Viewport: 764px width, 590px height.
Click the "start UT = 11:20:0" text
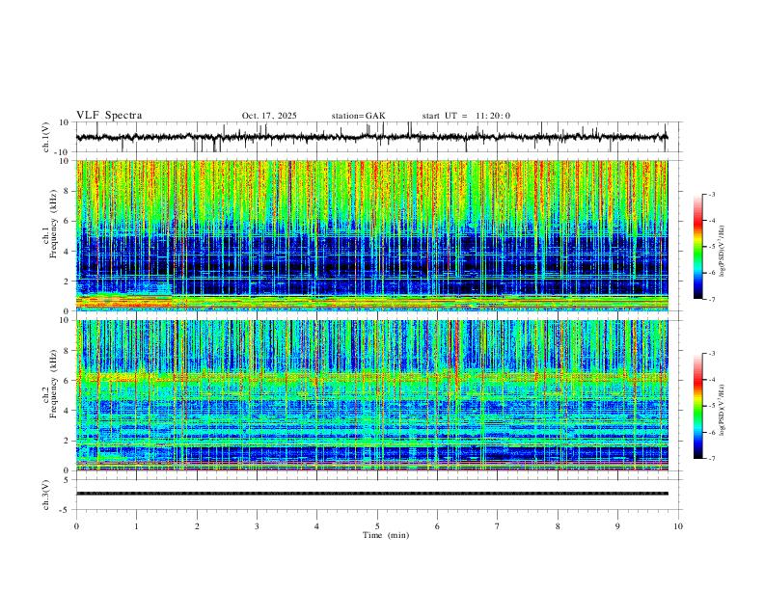point(466,116)
